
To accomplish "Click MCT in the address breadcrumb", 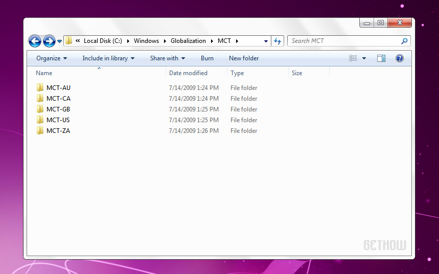I will [224, 41].
